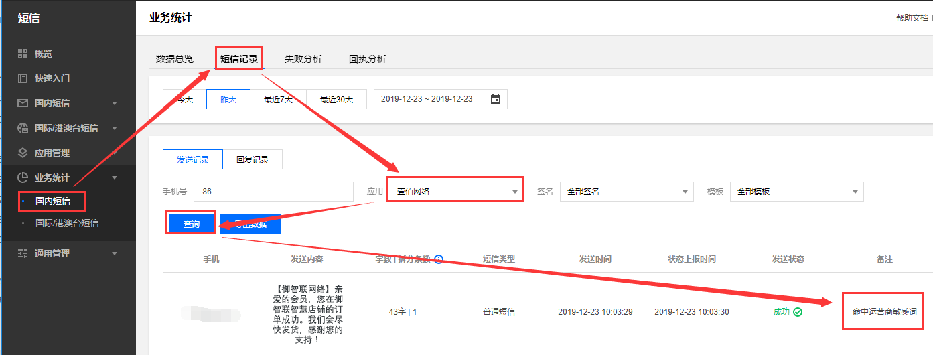Image resolution: width=933 pixels, height=355 pixels.
Task: Select the 发送记录 record toggle
Action: (x=193, y=159)
